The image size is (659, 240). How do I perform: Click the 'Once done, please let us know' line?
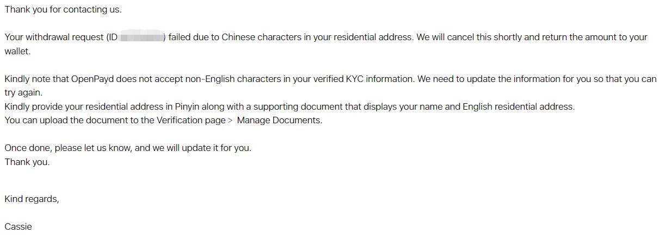(67, 148)
